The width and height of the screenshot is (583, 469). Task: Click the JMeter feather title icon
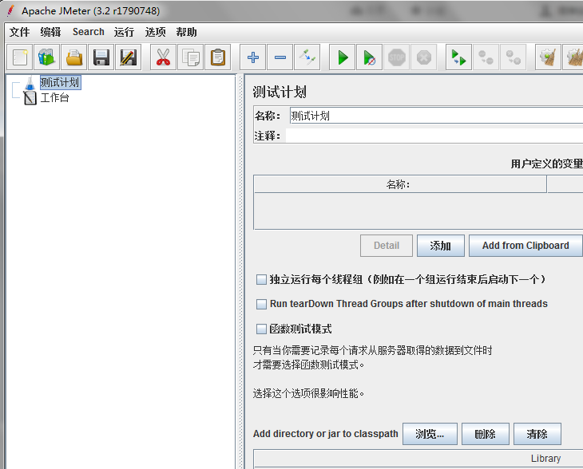tap(10, 11)
